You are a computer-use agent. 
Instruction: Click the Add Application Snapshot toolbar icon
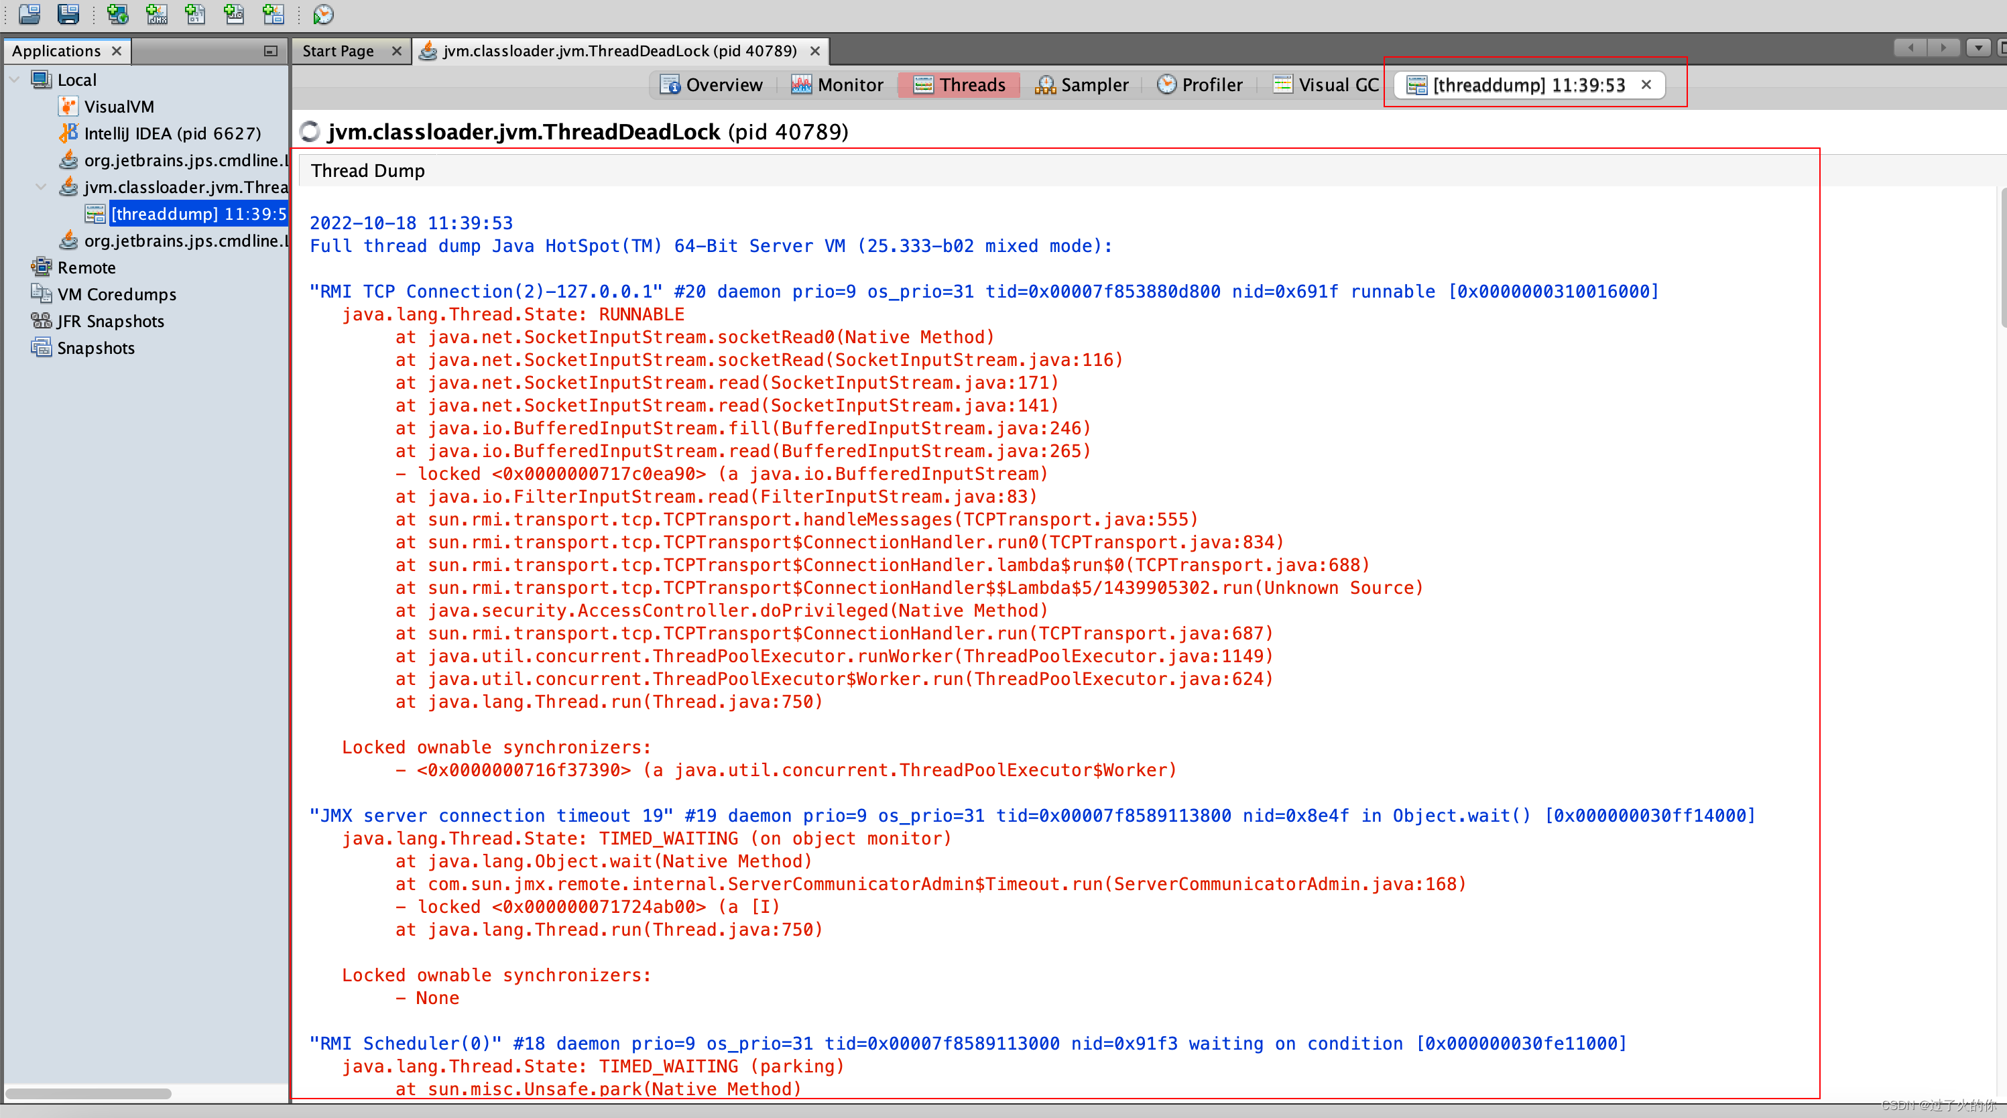click(273, 13)
